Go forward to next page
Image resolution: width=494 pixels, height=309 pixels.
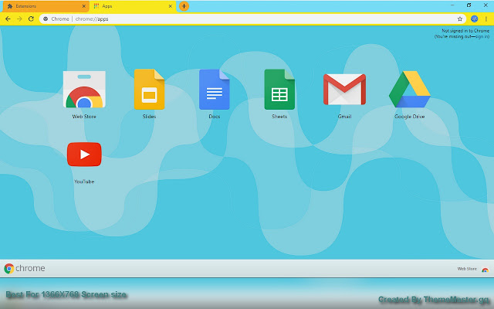pyautogui.click(x=19, y=19)
